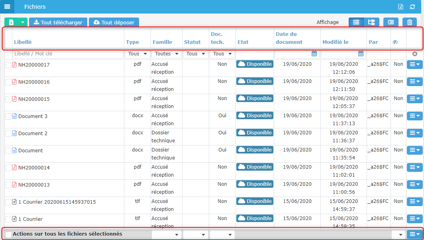Expand the green add button's dropdown arrow
This screenshot has height=240, width=424.
(x=23, y=22)
